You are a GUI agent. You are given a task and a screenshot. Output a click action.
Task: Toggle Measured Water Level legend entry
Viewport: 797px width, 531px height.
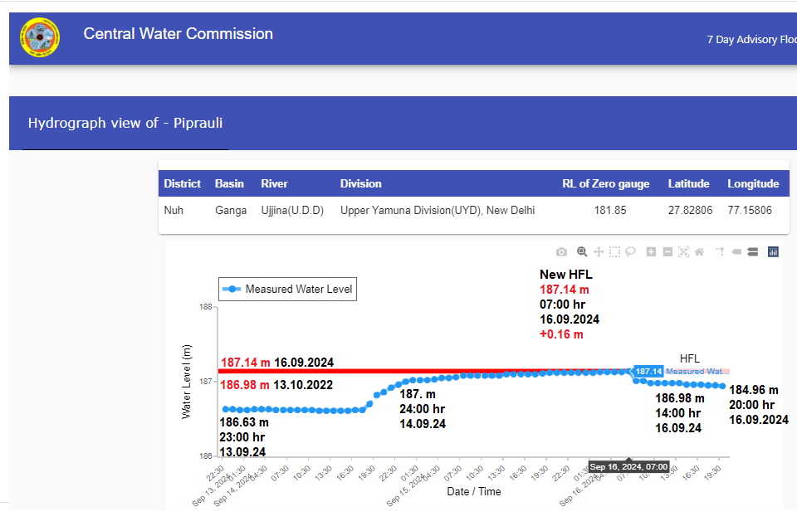(288, 290)
